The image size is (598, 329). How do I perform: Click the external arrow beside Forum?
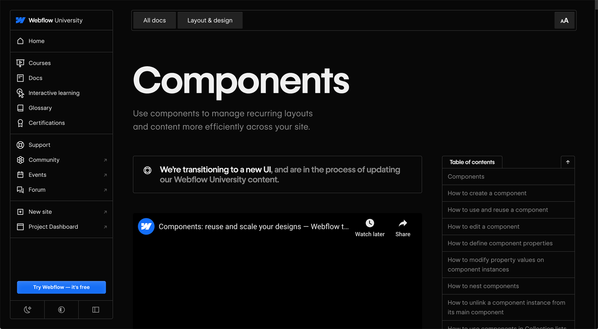coord(105,190)
